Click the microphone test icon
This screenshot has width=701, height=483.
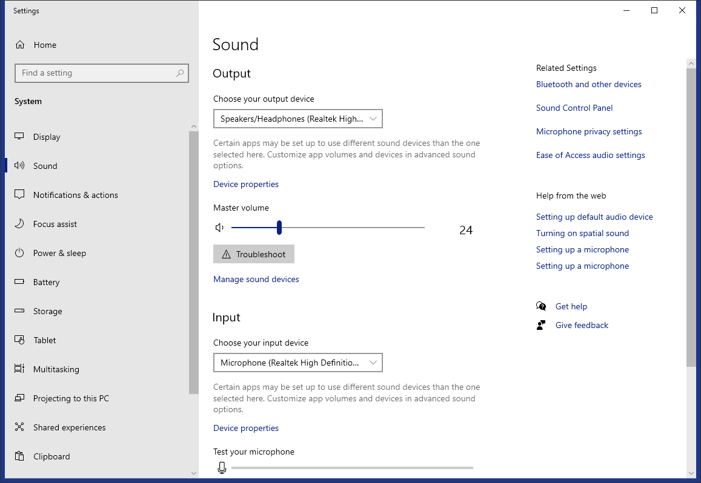222,468
